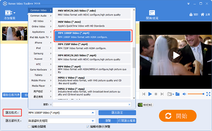Open Media Player category
Viewport: 212px width, 131px height.
click(40, 86)
